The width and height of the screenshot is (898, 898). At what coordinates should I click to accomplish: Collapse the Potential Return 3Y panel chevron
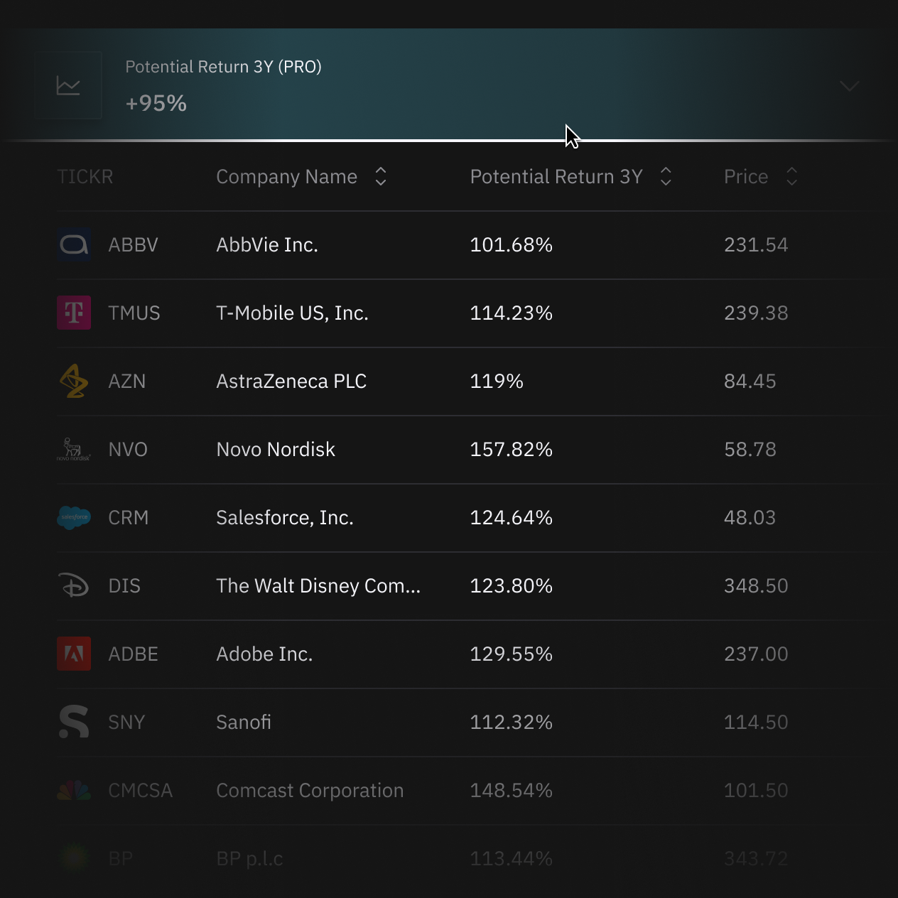[849, 86]
